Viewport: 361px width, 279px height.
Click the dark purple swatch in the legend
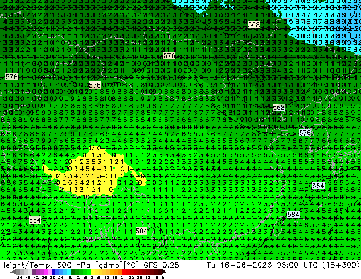click(34, 272)
